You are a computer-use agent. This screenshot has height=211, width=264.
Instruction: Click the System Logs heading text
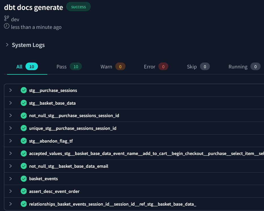tap(28, 45)
